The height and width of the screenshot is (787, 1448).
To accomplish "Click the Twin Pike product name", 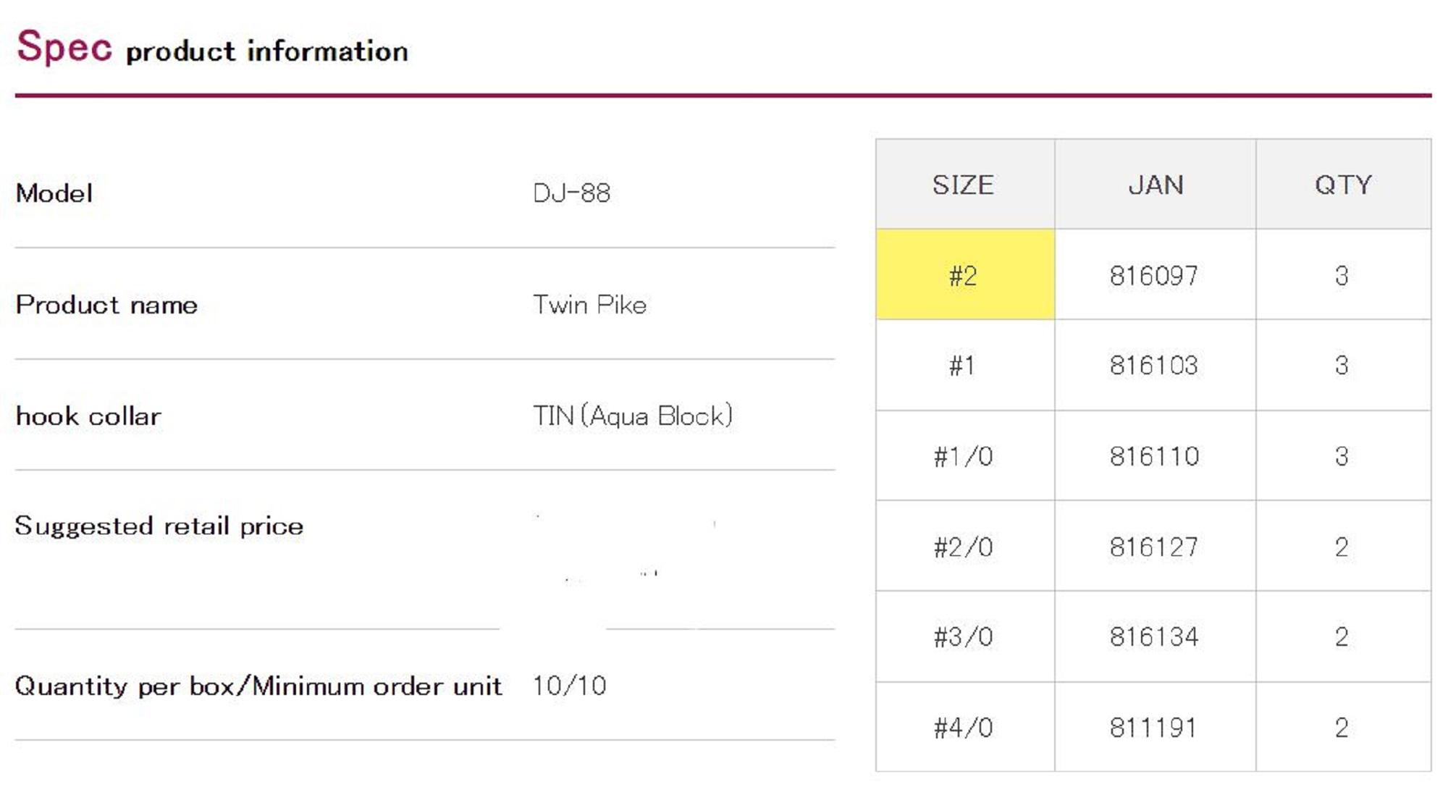I will point(589,305).
